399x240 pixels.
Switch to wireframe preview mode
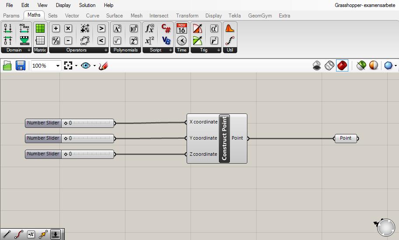[x=329, y=65]
